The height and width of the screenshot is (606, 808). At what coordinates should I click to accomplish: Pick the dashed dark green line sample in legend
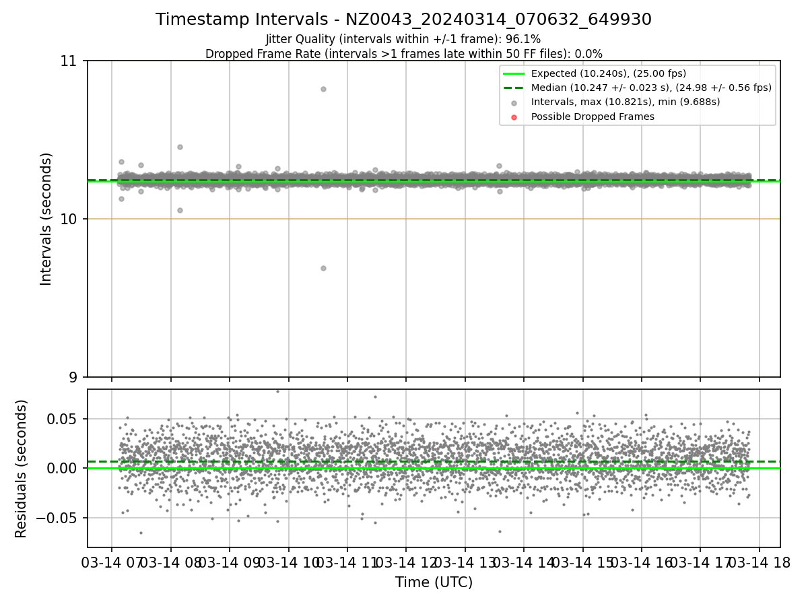tap(514, 88)
